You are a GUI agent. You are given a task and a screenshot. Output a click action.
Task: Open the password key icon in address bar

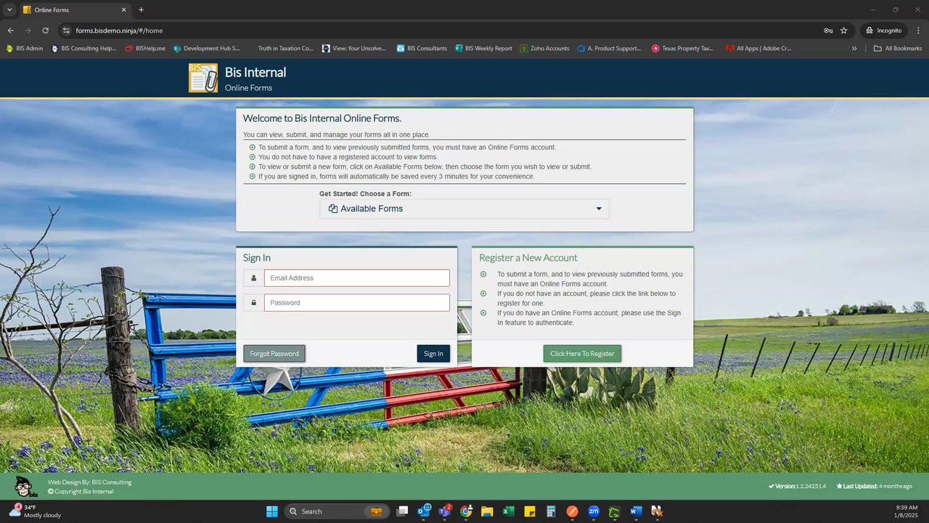828,31
